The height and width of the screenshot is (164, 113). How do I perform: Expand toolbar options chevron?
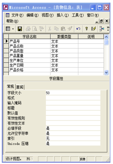pyautogui.click(x=108, y=29)
